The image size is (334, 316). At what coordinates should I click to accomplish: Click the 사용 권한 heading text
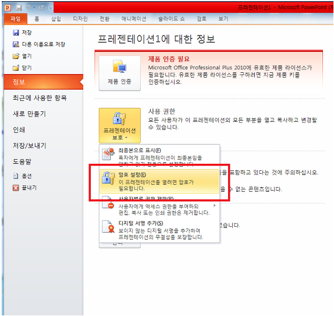pyautogui.click(x=162, y=111)
